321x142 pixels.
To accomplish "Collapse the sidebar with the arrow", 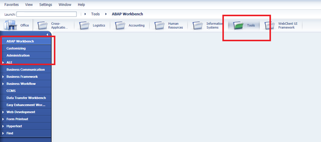I will [47, 35].
